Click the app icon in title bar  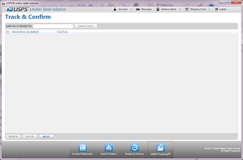[x=3, y=3]
